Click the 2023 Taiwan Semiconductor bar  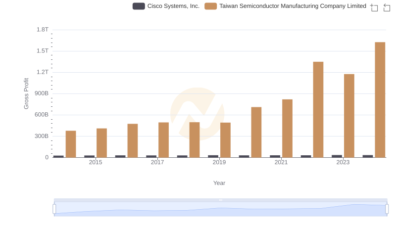coord(349,116)
